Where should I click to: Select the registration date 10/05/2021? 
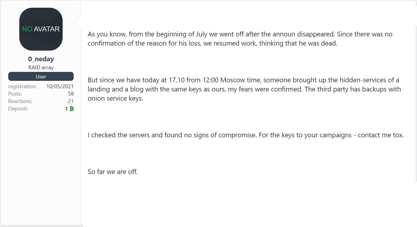point(60,86)
